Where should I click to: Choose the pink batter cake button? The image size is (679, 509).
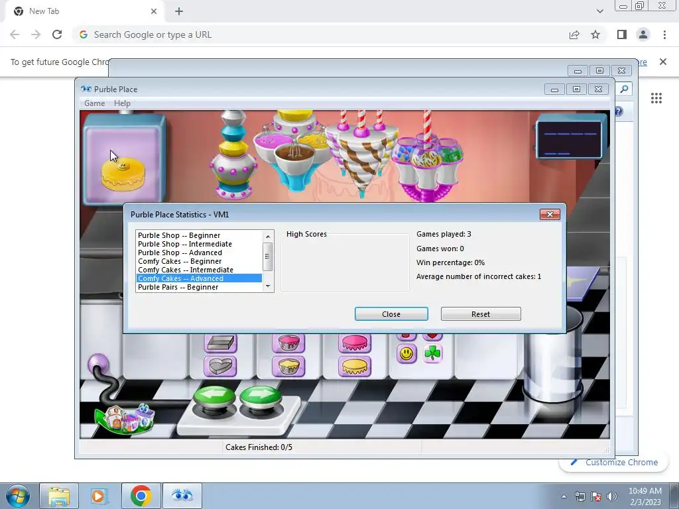[x=288, y=343]
